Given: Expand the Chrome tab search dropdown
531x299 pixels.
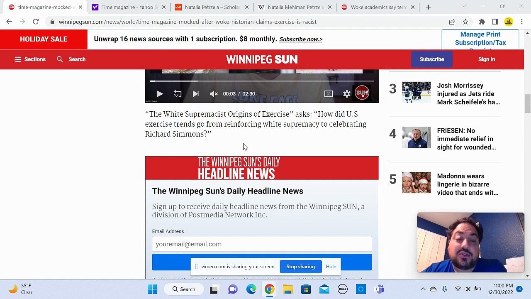Looking at the screenshot, I should [464, 7].
